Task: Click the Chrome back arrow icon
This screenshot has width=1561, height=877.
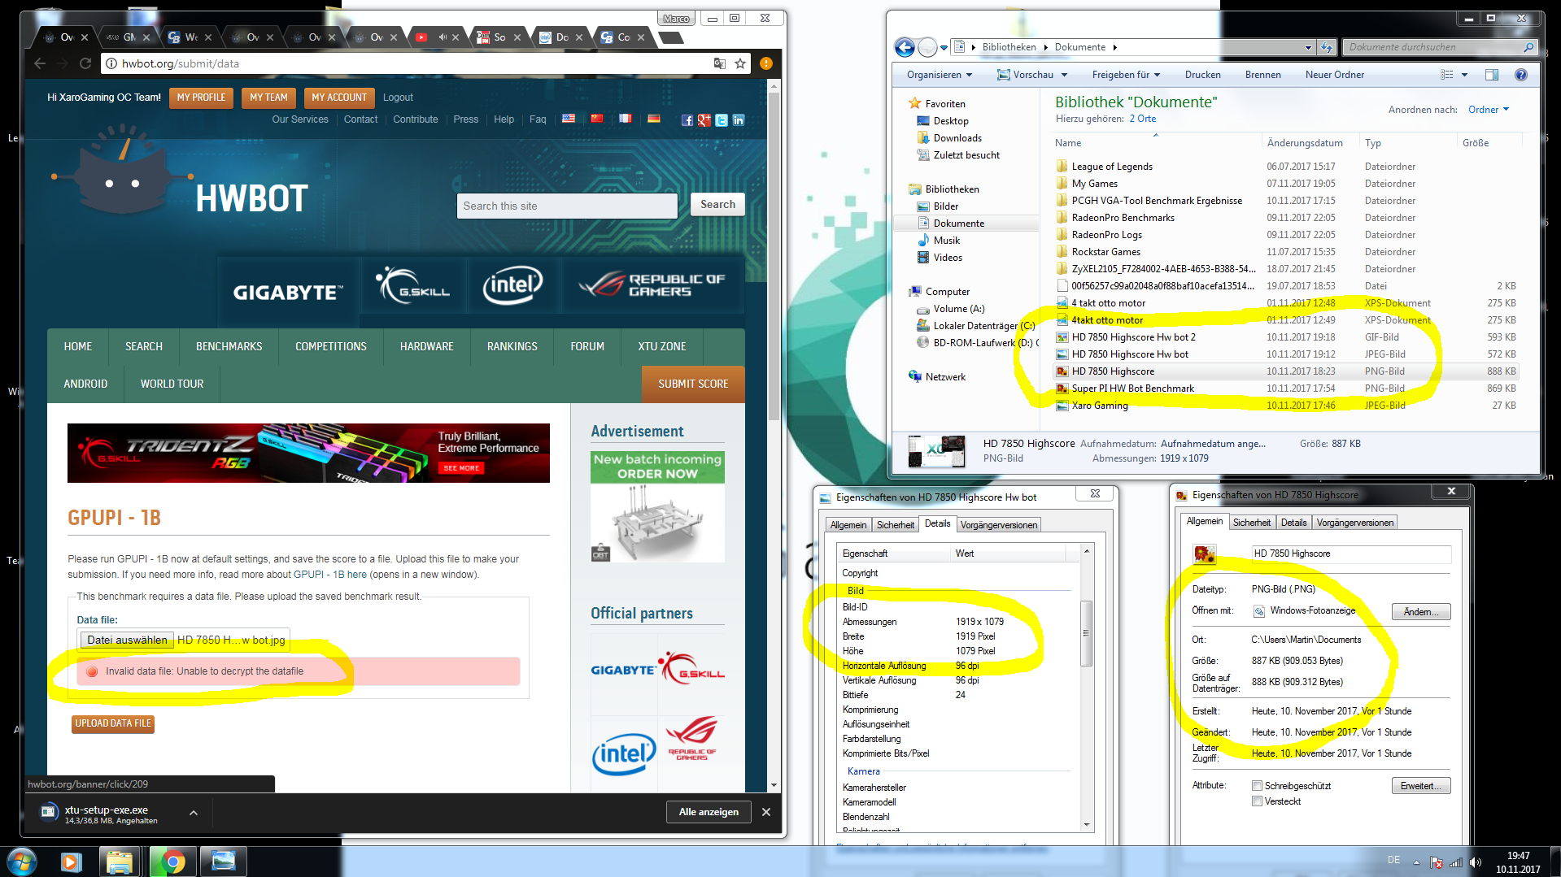Action: [x=39, y=63]
